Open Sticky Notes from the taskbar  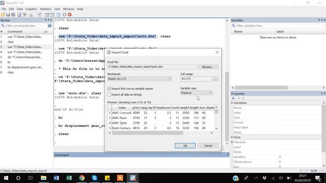[107, 178]
